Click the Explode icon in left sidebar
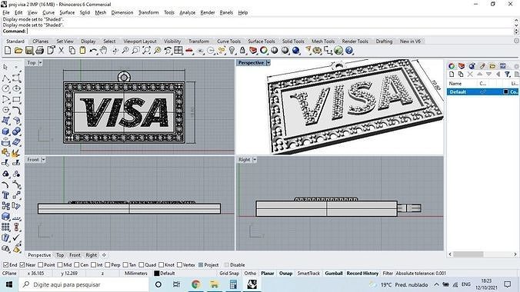The height and width of the screenshot is (292, 520). [x=16, y=153]
